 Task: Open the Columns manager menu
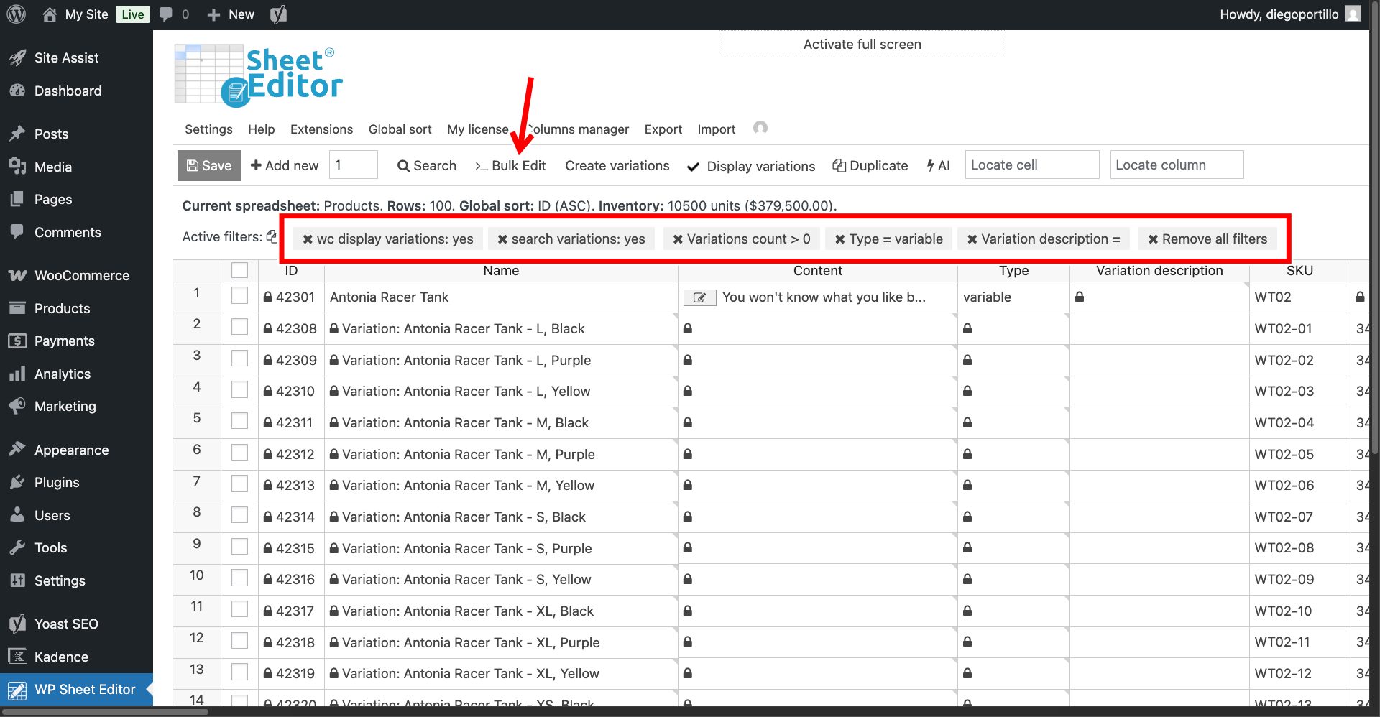pyautogui.click(x=578, y=129)
